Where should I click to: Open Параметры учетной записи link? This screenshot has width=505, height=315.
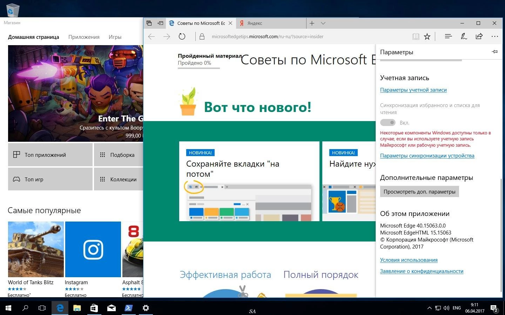(413, 90)
